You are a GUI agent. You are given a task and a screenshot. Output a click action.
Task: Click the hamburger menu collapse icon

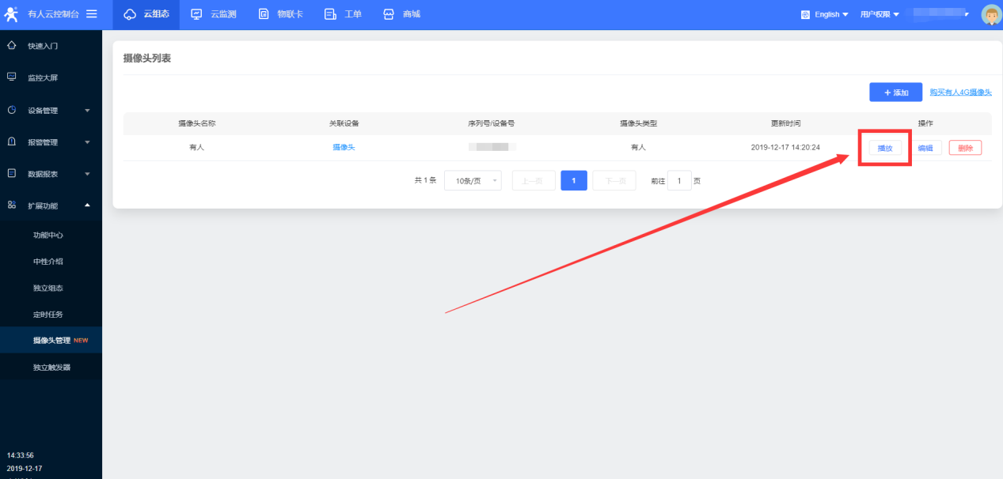click(92, 14)
